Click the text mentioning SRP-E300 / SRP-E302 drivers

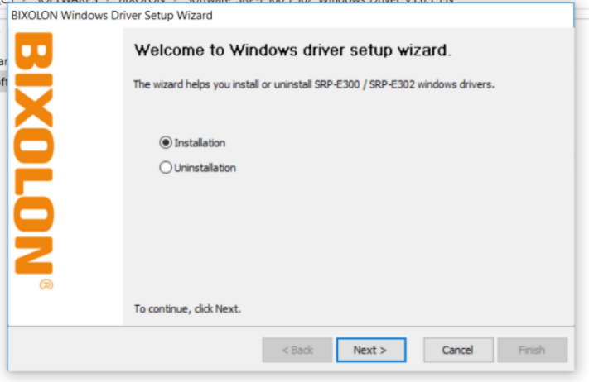(x=314, y=84)
